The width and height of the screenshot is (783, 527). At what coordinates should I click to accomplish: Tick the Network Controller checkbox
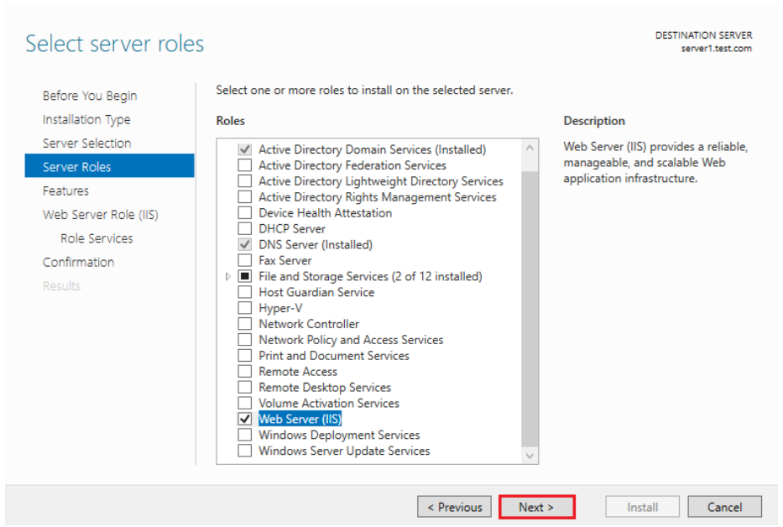point(244,324)
